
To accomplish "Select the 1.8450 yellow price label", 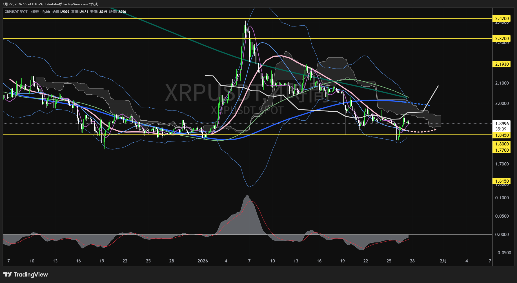I will (502, 135).
